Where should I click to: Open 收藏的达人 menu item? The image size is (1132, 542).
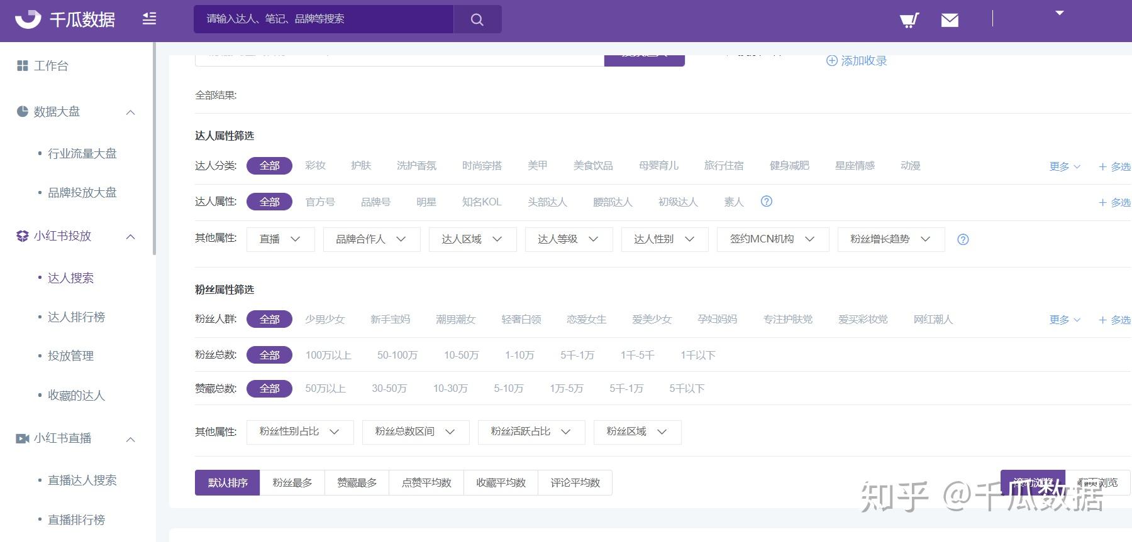coord(76,396)
